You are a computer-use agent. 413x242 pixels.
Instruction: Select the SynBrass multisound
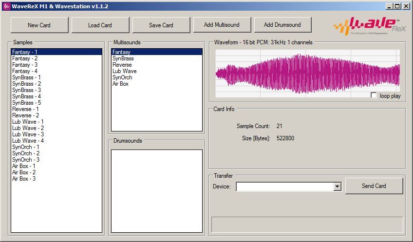pyautogui.click(x=157, y=58)
